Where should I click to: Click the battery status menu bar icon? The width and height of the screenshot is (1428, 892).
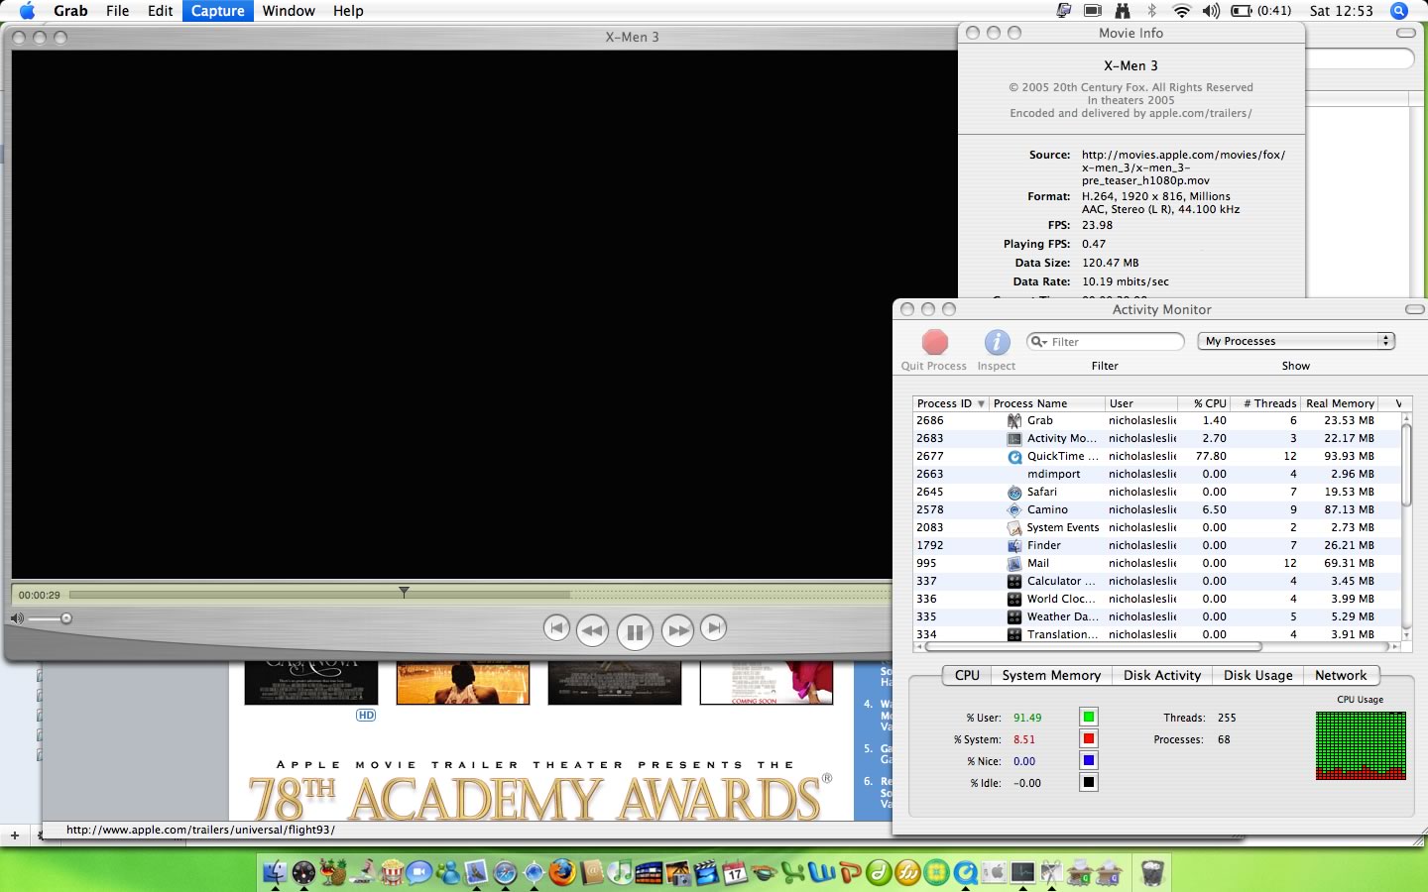click(1242, 11)
